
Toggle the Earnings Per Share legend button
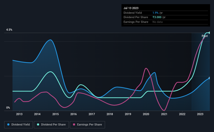tap(87, 125)
